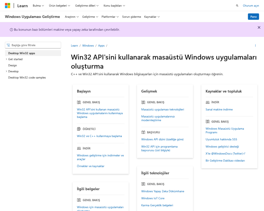Go to Windows breadcrumb link
264x211 pixels.
pyautogui.click(x=88, y=46)
